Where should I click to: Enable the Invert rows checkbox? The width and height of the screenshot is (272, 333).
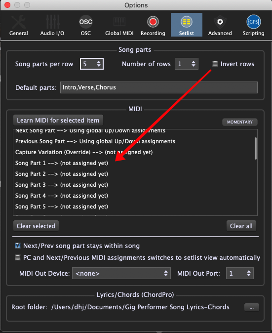tap(215, 64)
